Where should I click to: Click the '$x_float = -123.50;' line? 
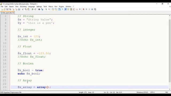pyautogui.click(x=34, y=53)
